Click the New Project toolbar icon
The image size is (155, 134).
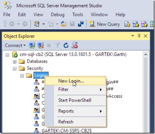point(37,24)
